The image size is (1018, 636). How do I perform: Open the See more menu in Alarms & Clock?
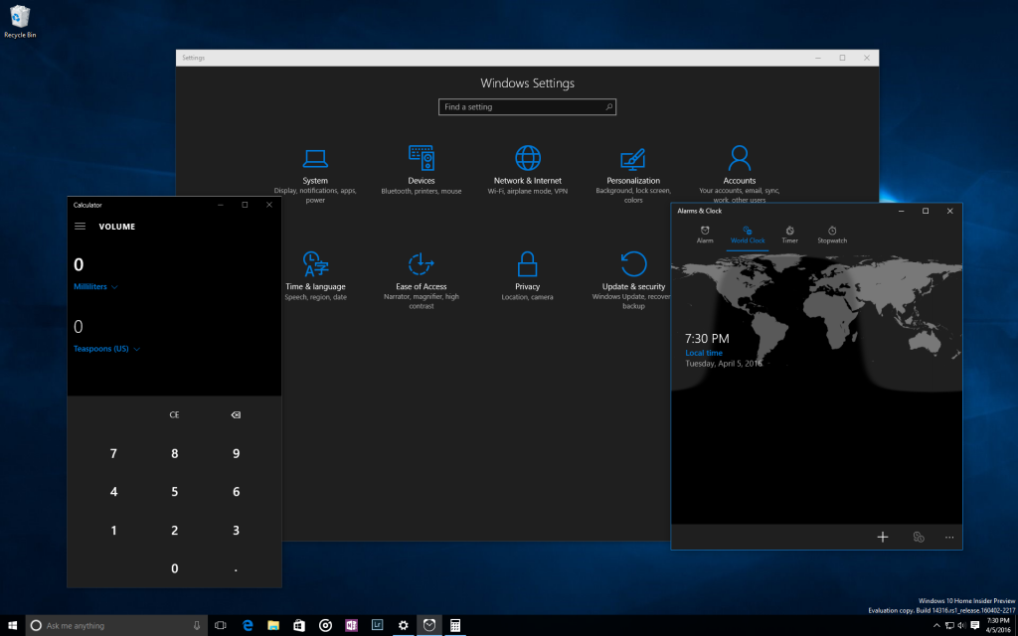pos(949,537)
